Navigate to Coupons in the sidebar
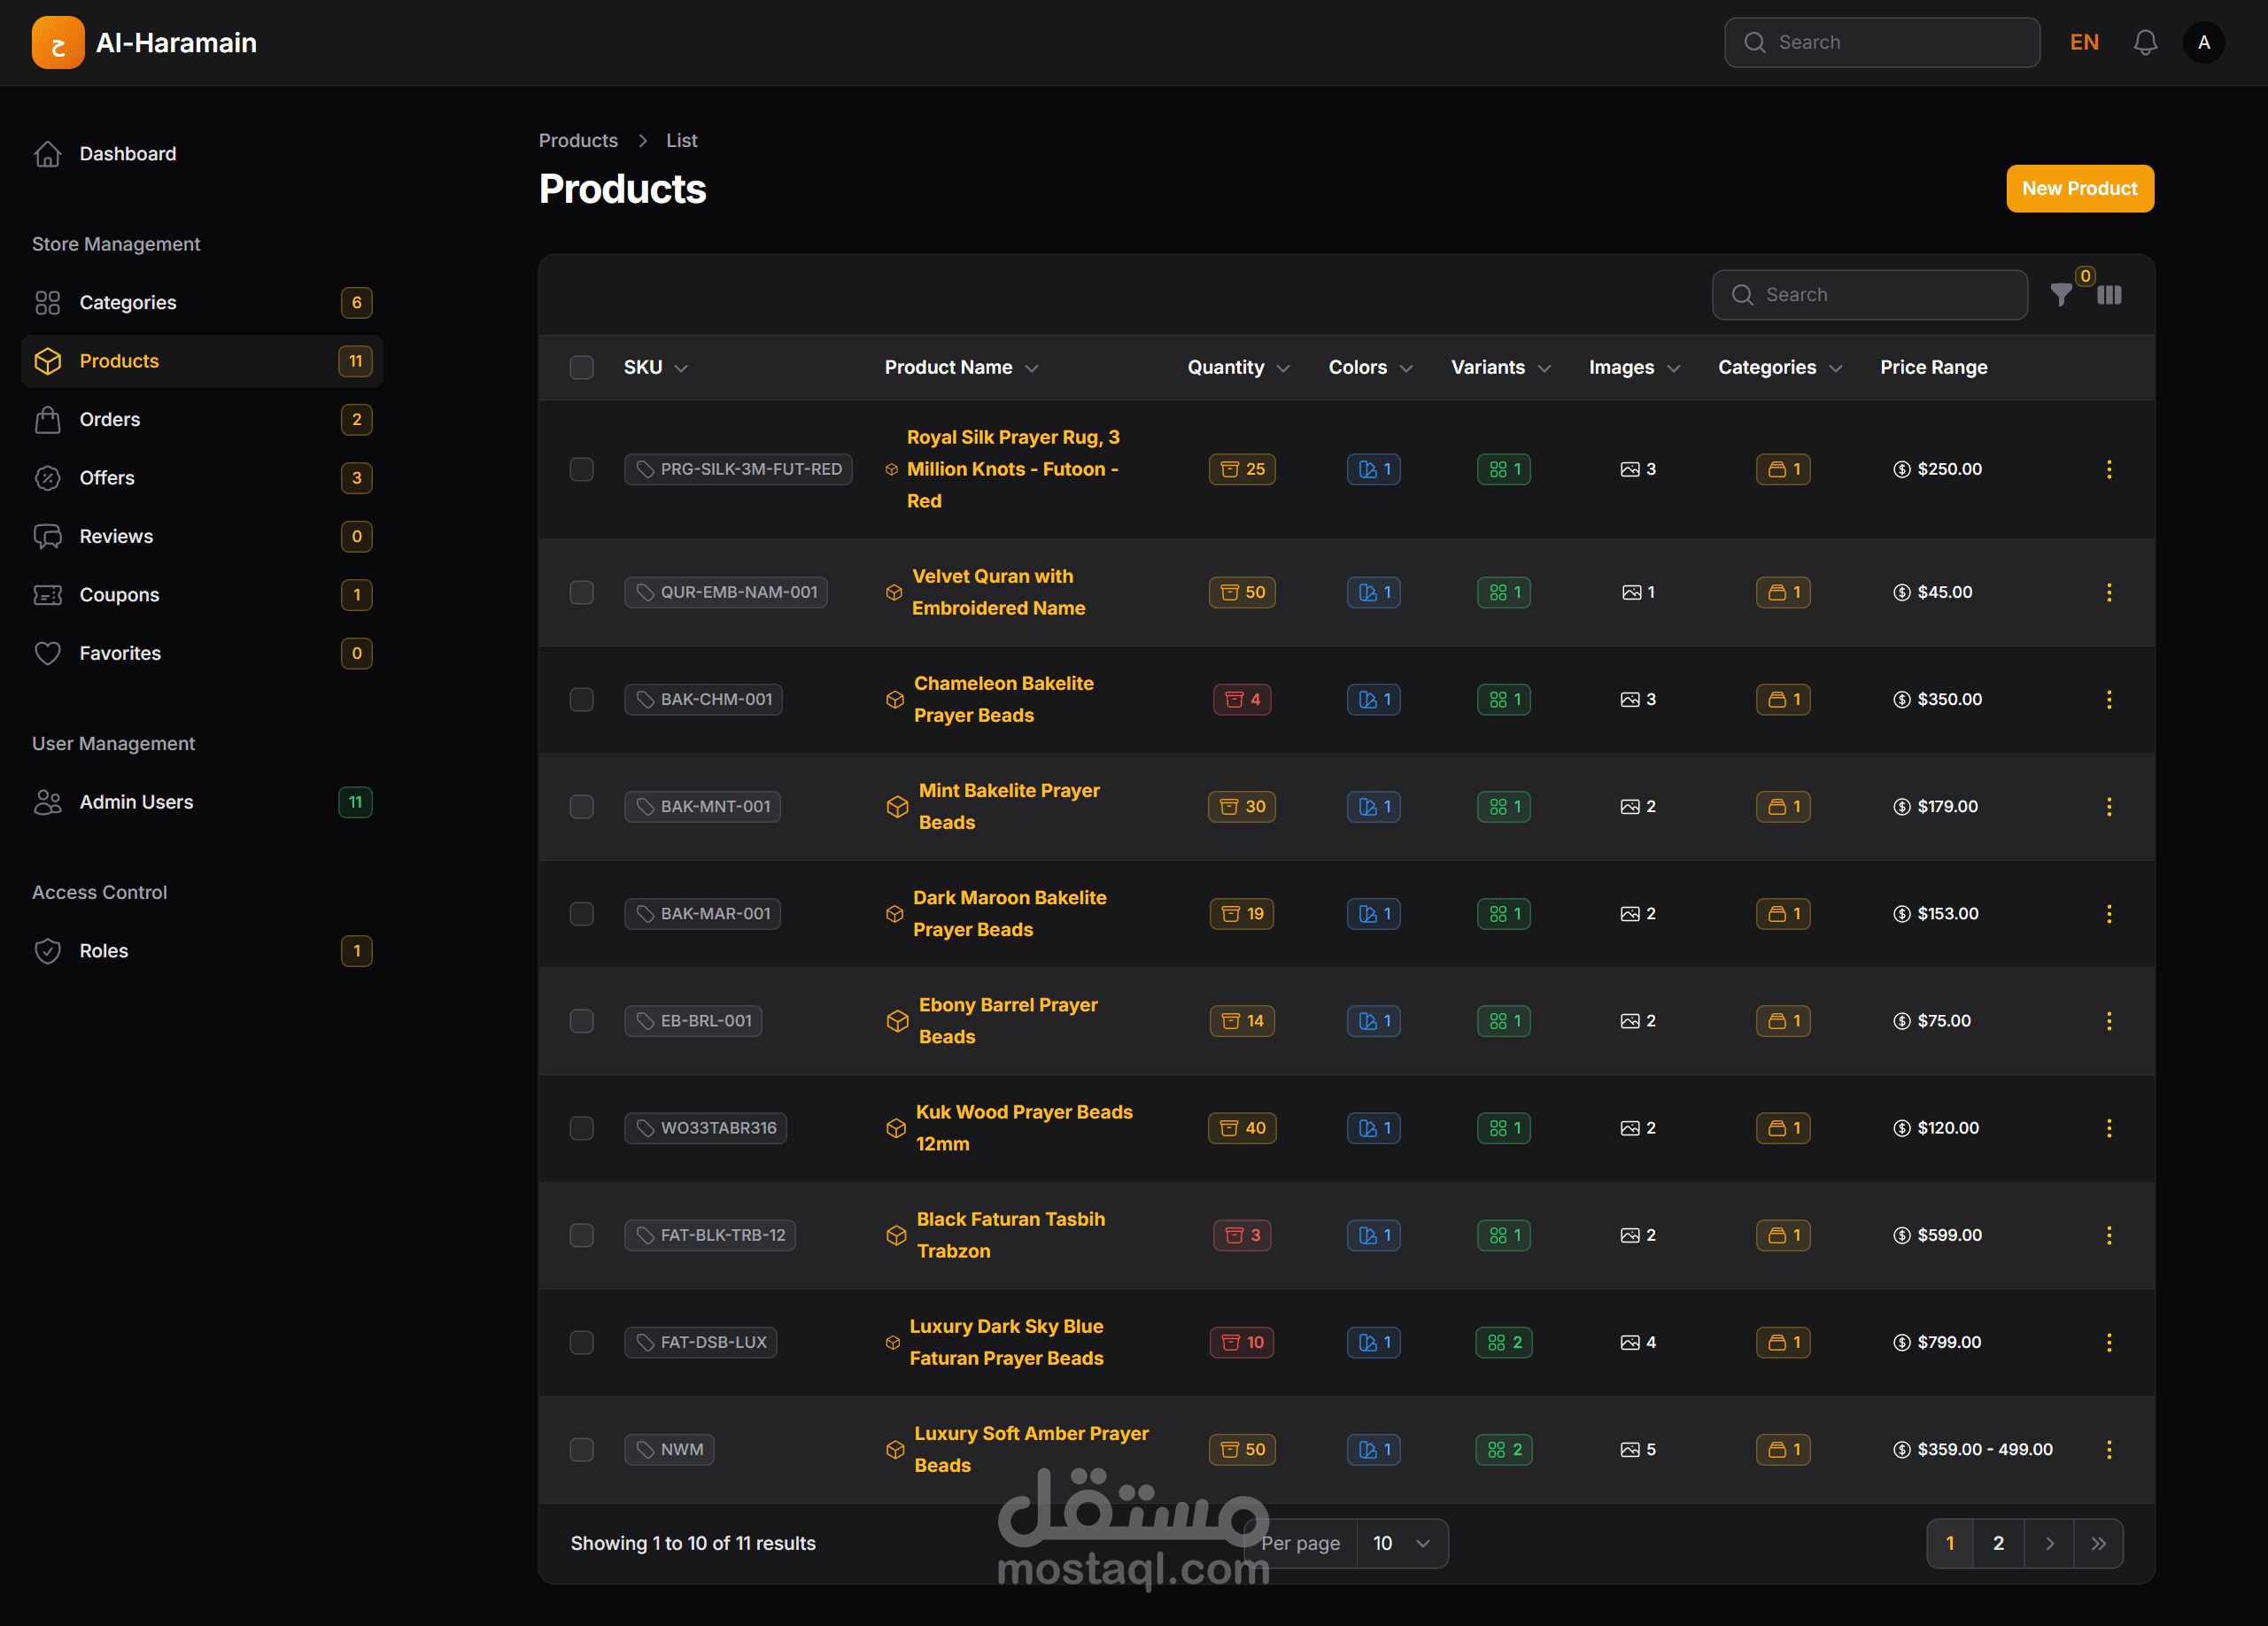2268x1626 pixels. [119, 594]
